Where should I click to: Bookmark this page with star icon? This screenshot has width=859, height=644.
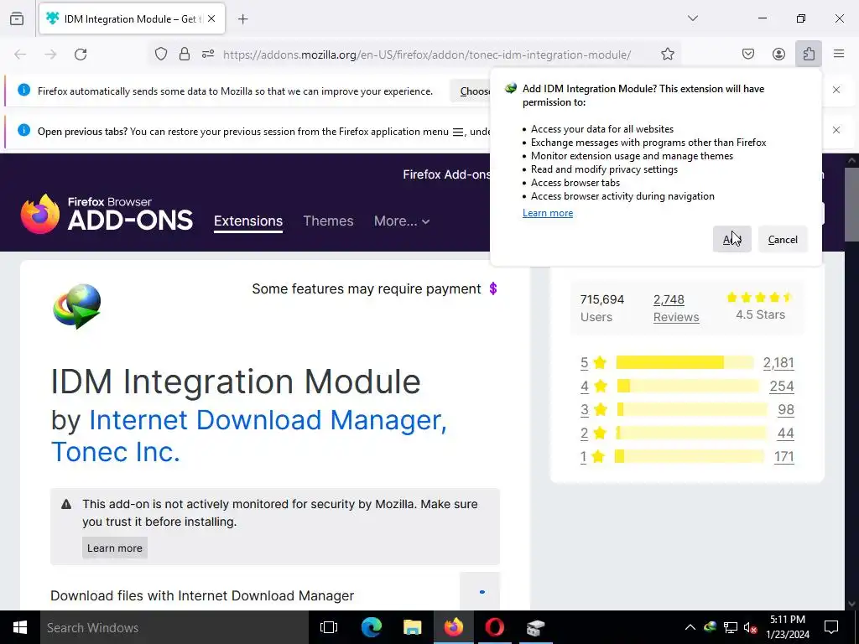667,55
